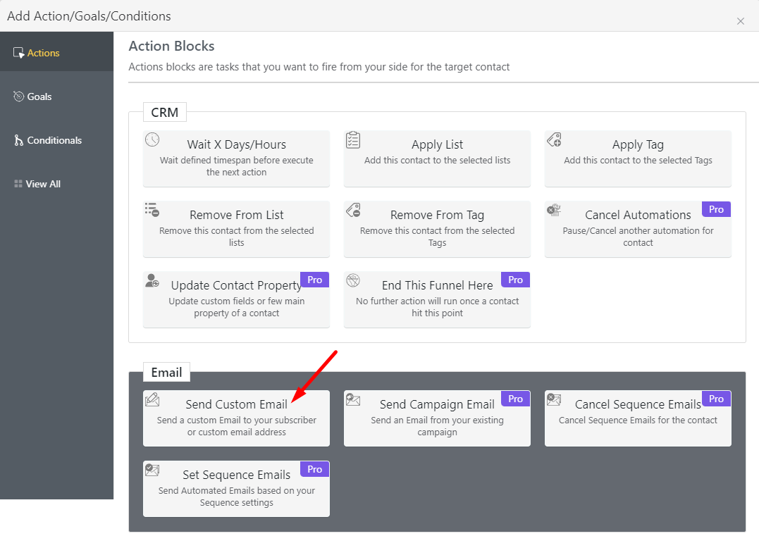Click the Pro badge on Cancel Sequence Emails

[x=717, y=399]
